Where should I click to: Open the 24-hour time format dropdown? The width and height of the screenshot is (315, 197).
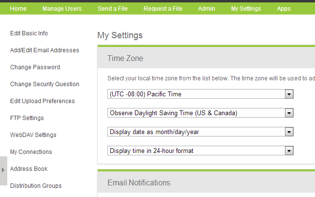[289, 151]
